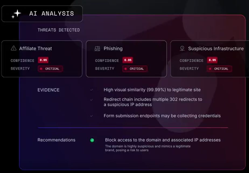Toggle checkmark beside redirect chain evidence
This screenshot has height=173, width=249.
click(x=91, y=100)
